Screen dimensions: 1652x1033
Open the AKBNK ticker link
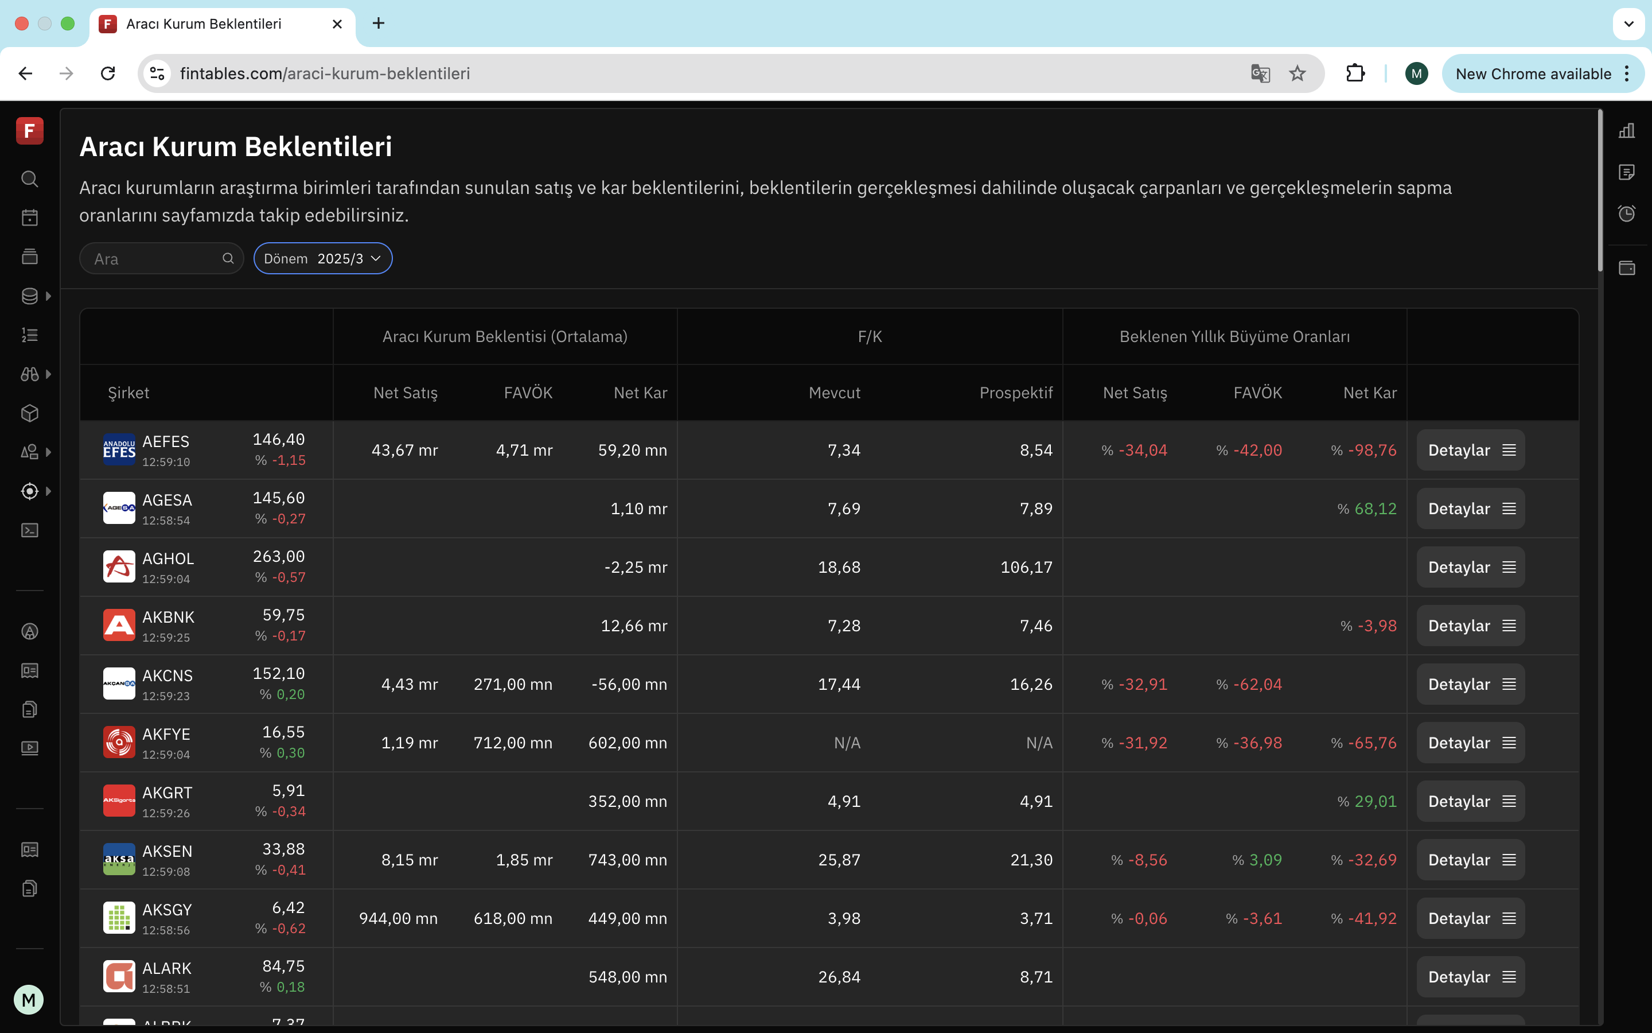point(168,617)
